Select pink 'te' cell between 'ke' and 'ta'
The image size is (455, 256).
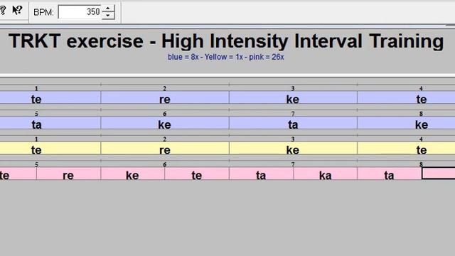(x=197, y=174)
